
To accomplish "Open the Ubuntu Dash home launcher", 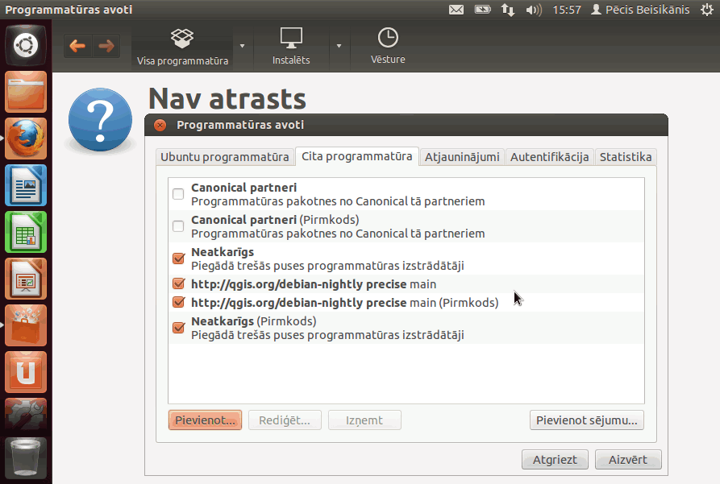I will pos(26,45).
